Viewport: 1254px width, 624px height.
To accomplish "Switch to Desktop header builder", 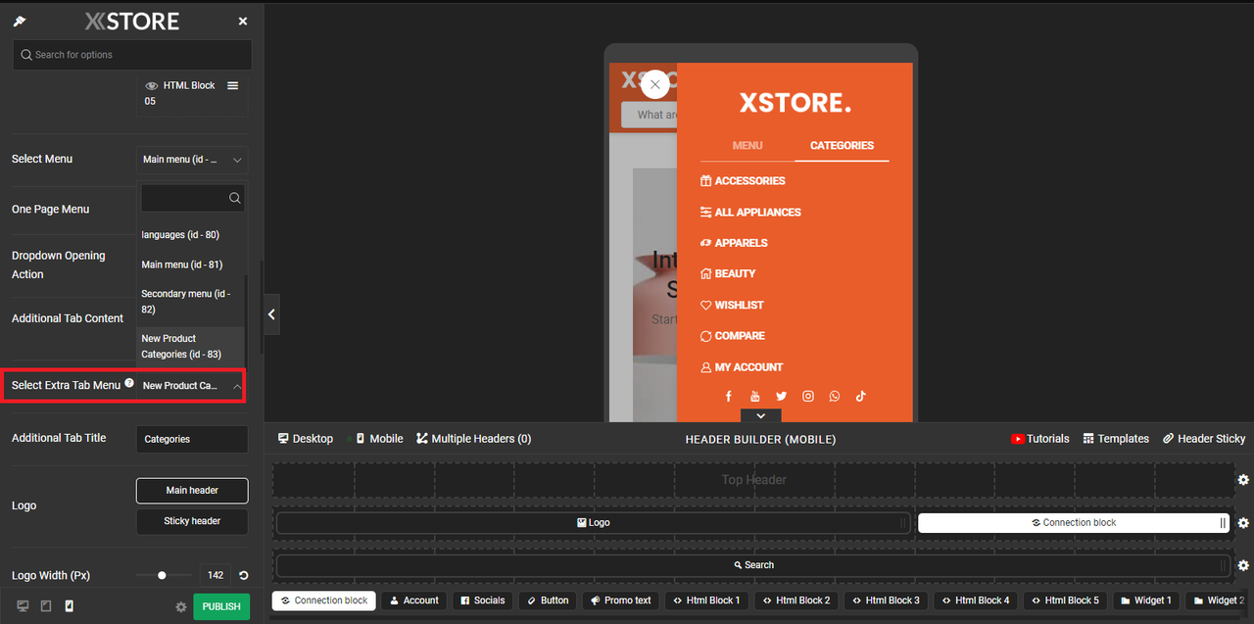I will [x=306, y=439].
